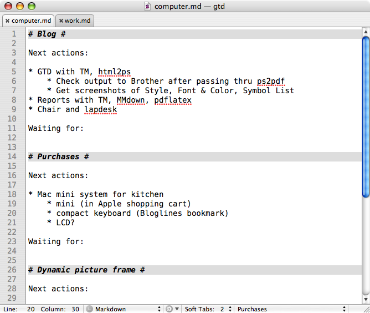Click the yellow minimize window button
The image size is (370, 313).
[20, 6]
